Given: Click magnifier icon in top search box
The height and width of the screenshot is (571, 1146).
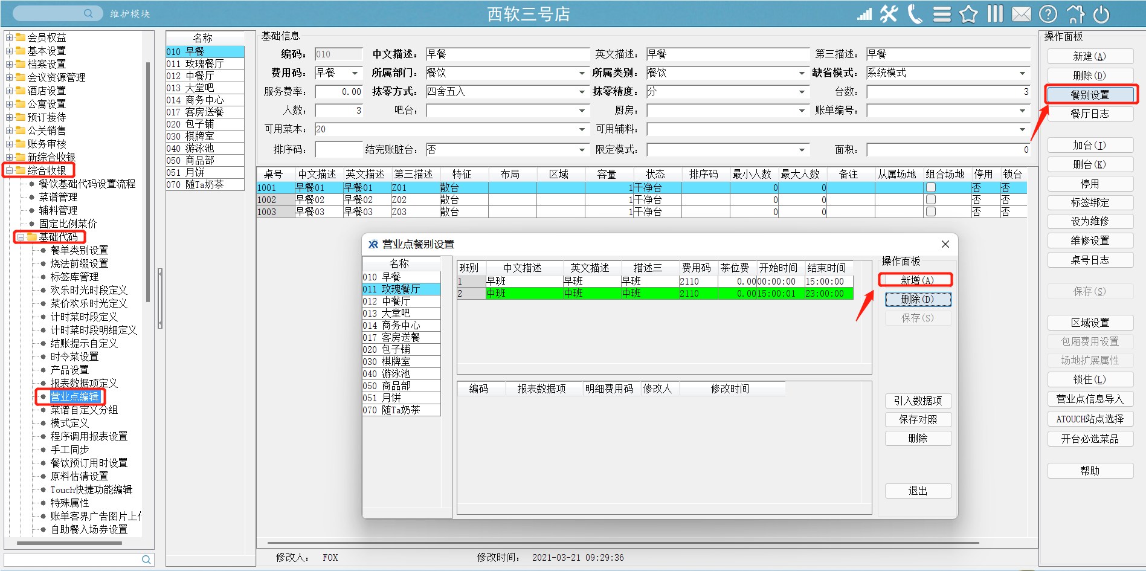Looking at the screenshot, I should click(88, 13).
